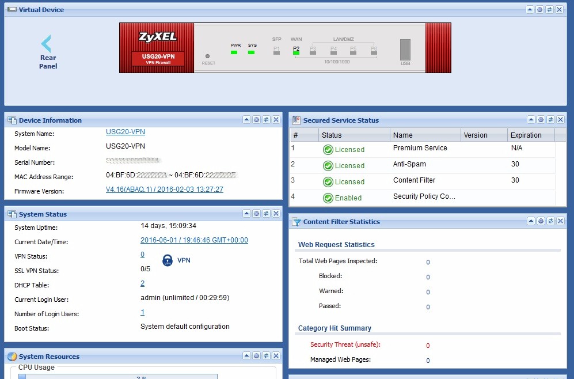
Task: Select the Content Filter row name
Action: 414,180
